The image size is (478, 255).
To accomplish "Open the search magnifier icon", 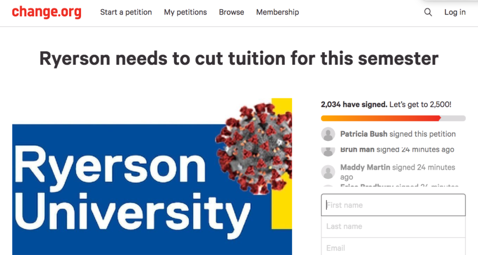I will point(428,12).
